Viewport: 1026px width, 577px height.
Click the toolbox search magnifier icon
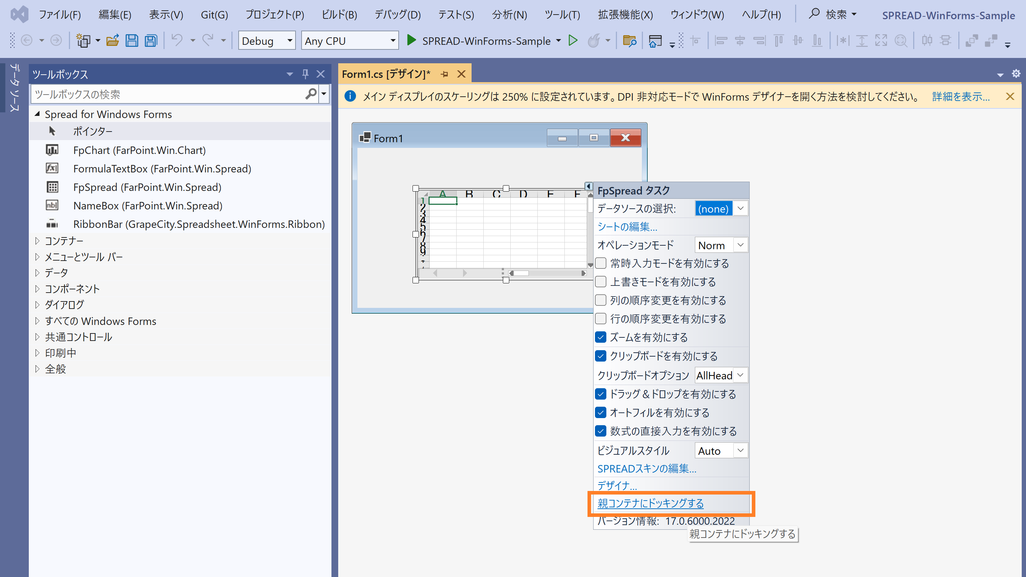pyautogui.click(x=311, y=94)
